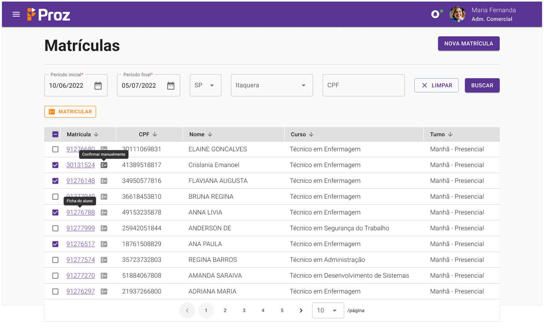Viewport: 544px width, 331px height.
Task: Go to page 3 of results
Action: [244, 310]
